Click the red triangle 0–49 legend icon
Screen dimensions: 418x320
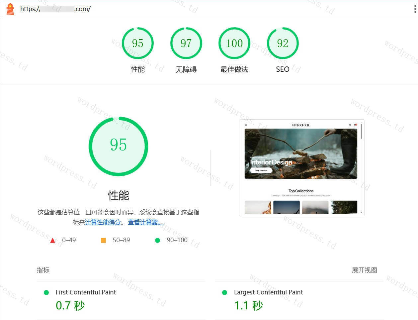pos(52,240)
